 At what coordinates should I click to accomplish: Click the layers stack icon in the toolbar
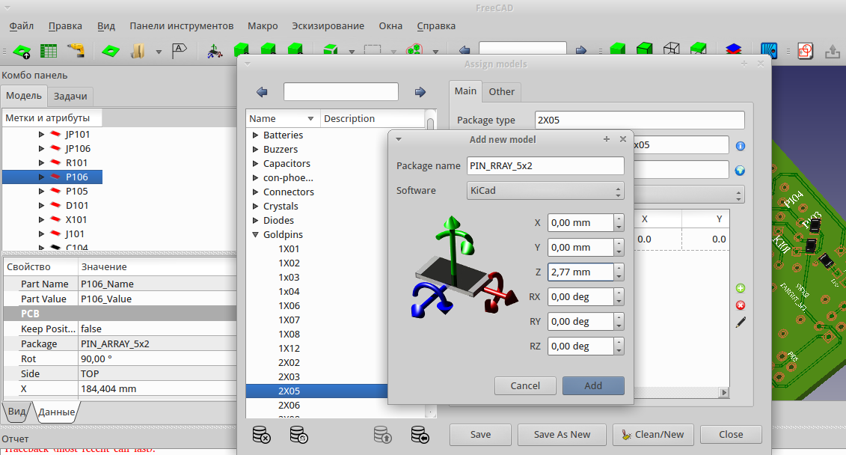tap(732, 48)
